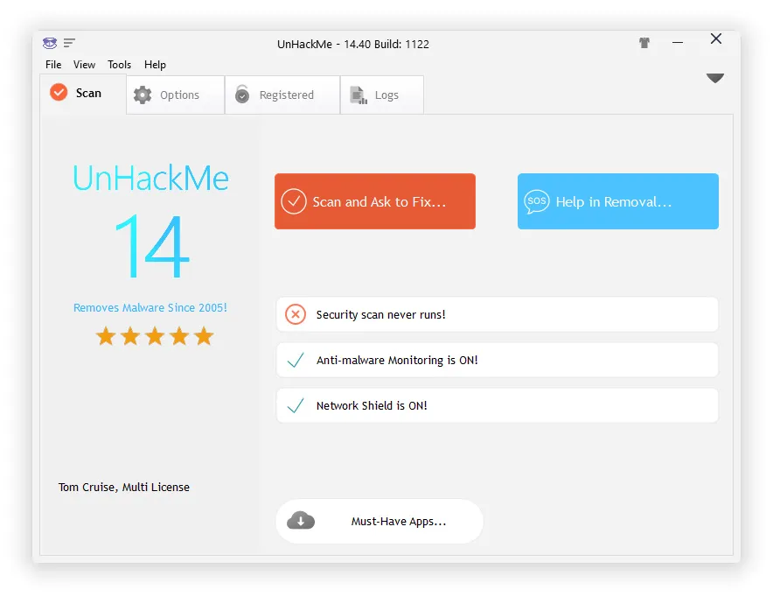Click the Network Shield is ON status
This screenshot has height=597, width=773.
498,405
